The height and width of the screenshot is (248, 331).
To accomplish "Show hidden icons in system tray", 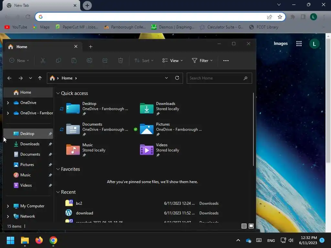I will coord(238,240).
